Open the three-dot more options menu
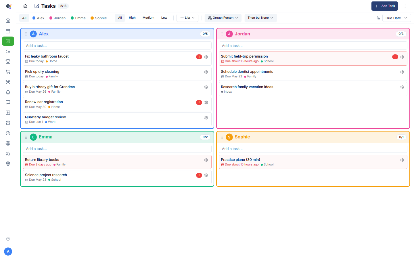The height and width of the screenshot is (259, 414). tap(405, 6)
